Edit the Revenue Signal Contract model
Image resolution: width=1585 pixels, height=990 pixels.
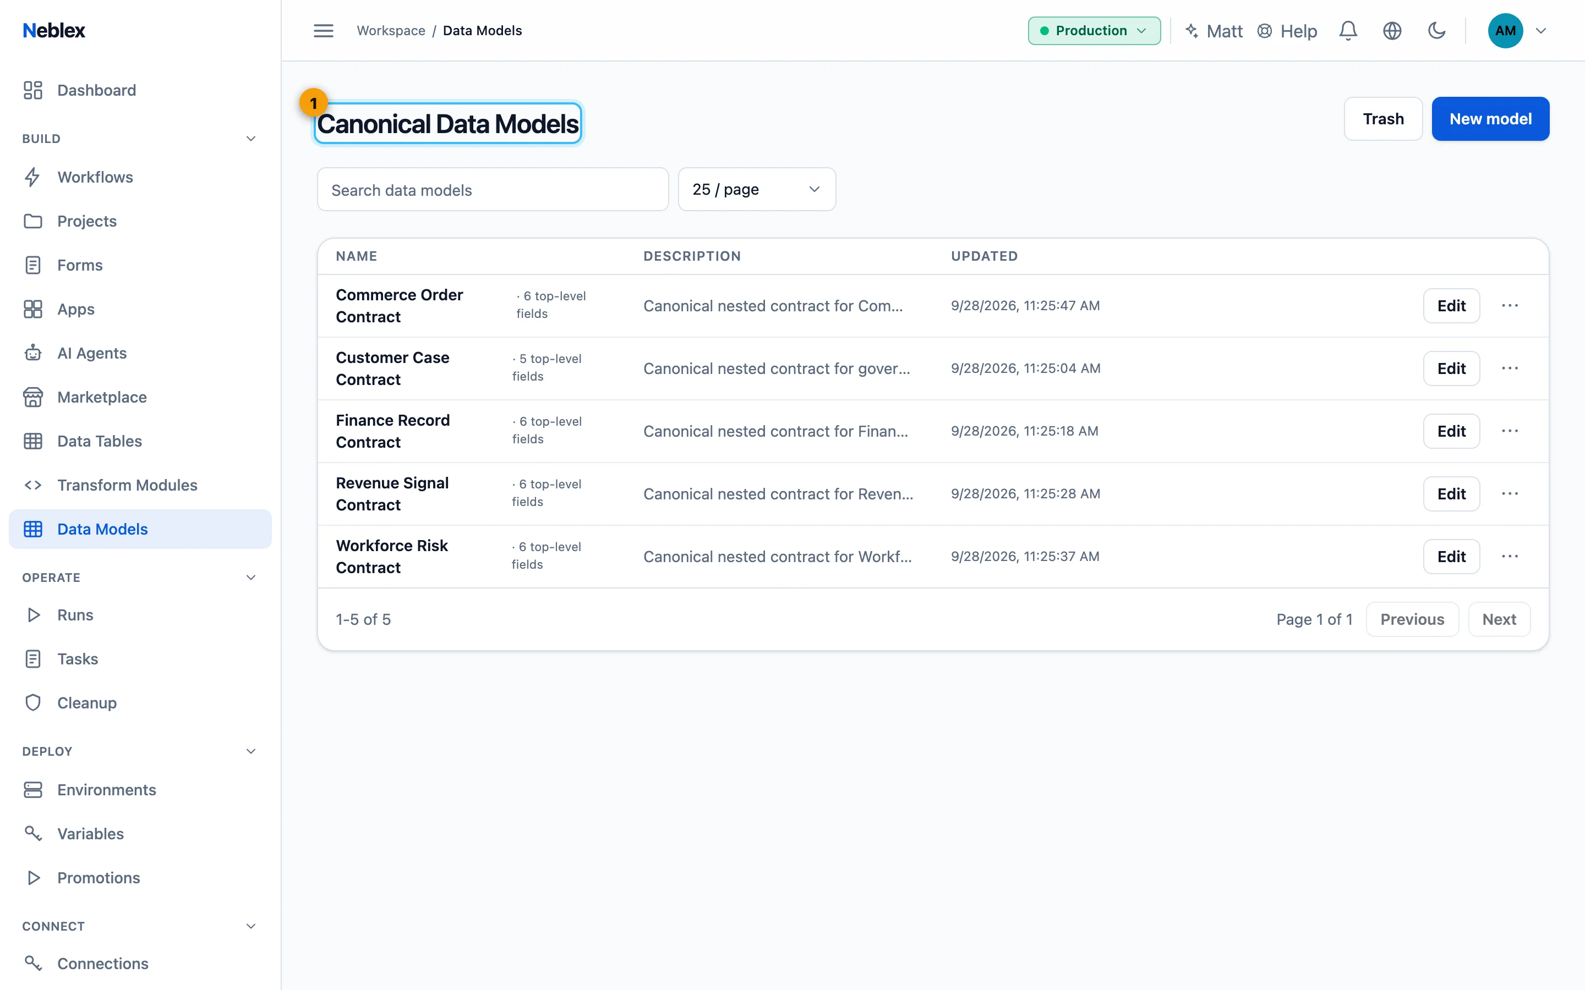pos(1451,494)
